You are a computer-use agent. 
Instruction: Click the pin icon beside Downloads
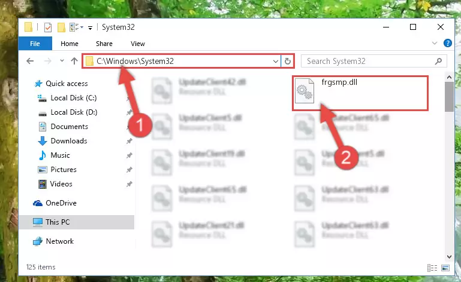coord(129,141)
